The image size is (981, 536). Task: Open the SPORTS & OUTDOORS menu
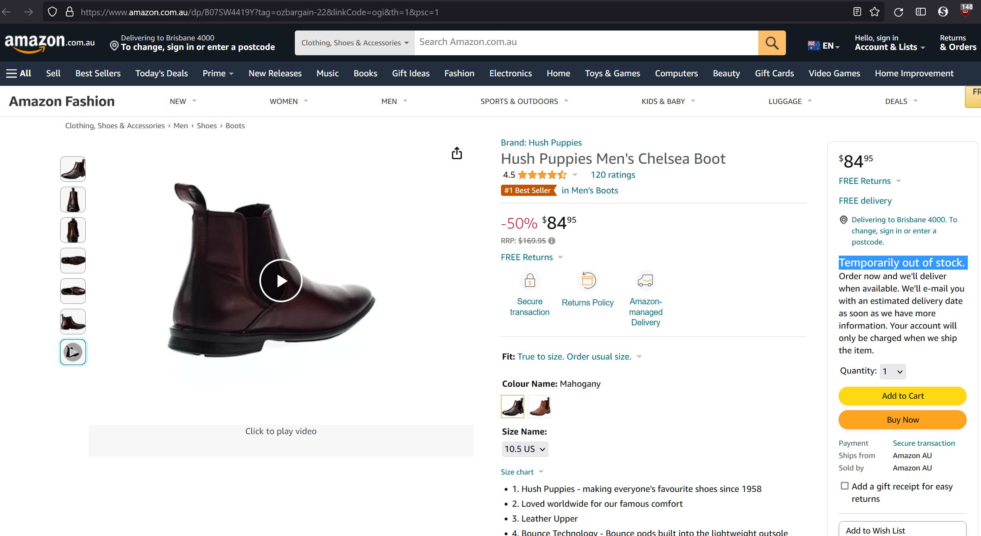[524, 101]
